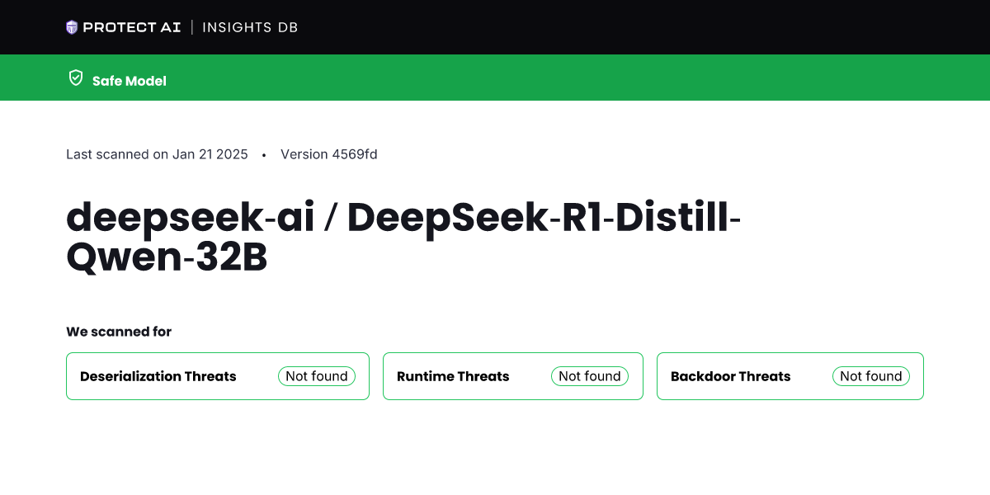Toggle the Not found pill on Runtime Threats
Screen dimensions: 990x495
[590, 376]
